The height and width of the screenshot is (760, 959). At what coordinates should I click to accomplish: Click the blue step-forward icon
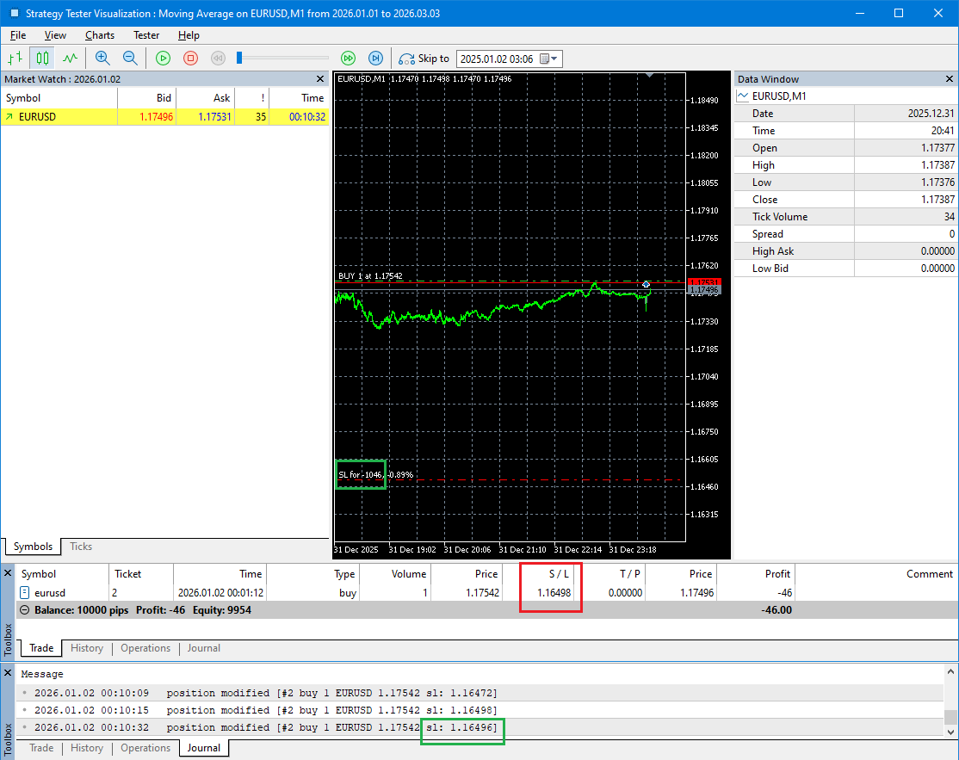click(x=375, y=59)
